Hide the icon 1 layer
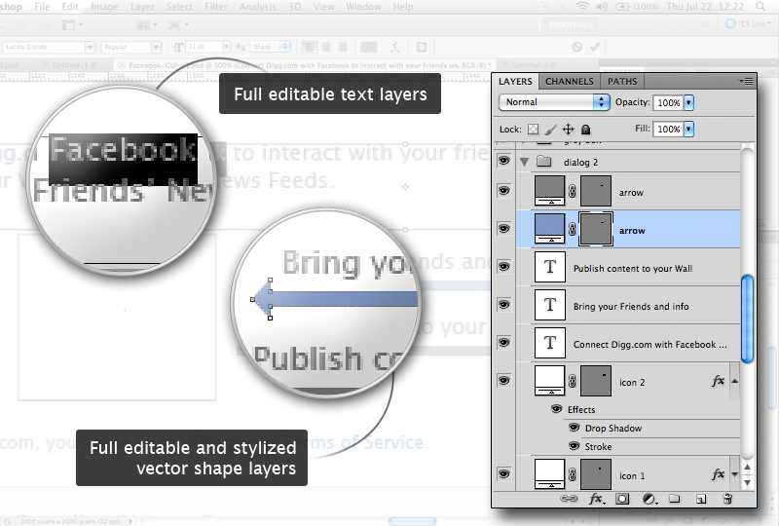This screenshot has height=526, width=779. 503,473
